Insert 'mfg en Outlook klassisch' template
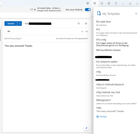Image resolution: width=140 pixels, height=134 pixels. pyautogui.click(x=117, y=86)
